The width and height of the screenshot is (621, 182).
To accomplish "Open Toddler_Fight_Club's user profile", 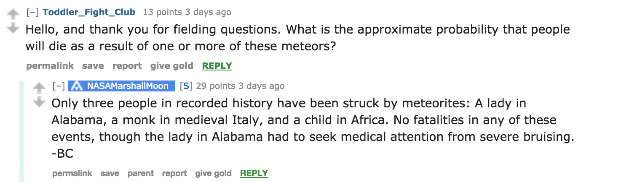I will (89, 12).
